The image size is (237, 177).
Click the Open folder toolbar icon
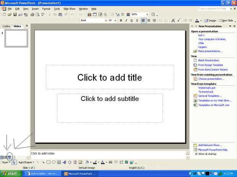(x=10, y=14)
